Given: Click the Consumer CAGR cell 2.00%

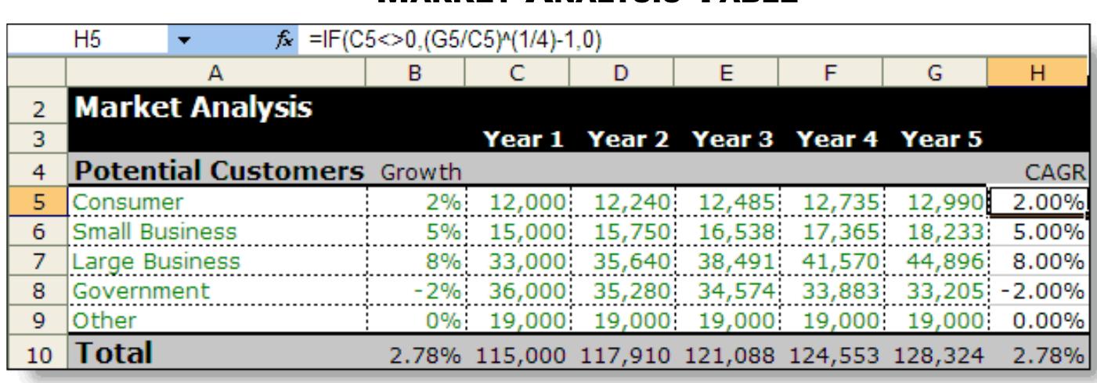Looking at the screenshot, I should click(x=1037, y=202).
